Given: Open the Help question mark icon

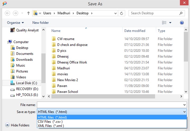Looking at the screenshot, I should [182, 23].
